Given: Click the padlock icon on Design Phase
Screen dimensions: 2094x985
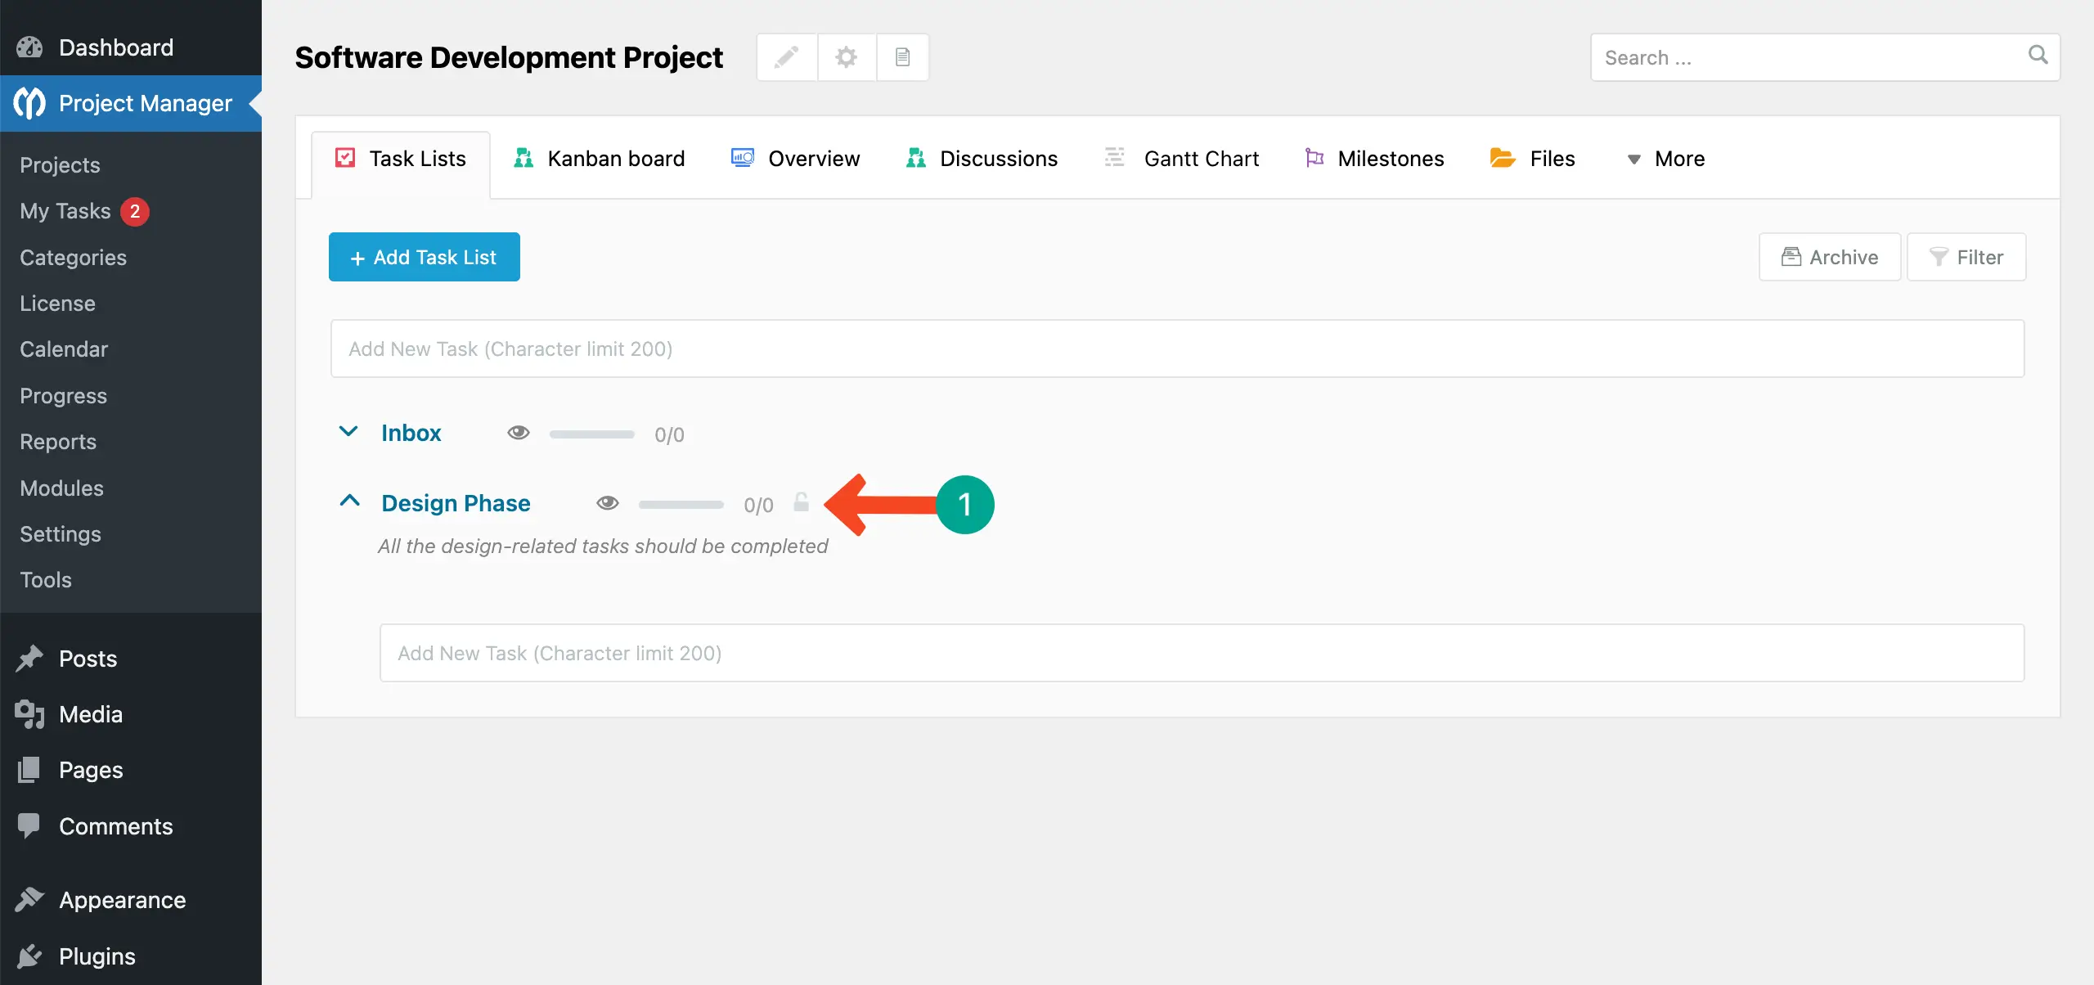Looking at the screenshot, I should (x=802, y=504).
